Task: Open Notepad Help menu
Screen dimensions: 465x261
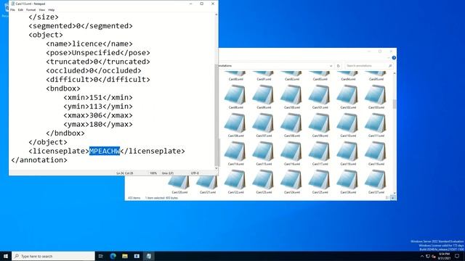Action: (x=52, y=9)
